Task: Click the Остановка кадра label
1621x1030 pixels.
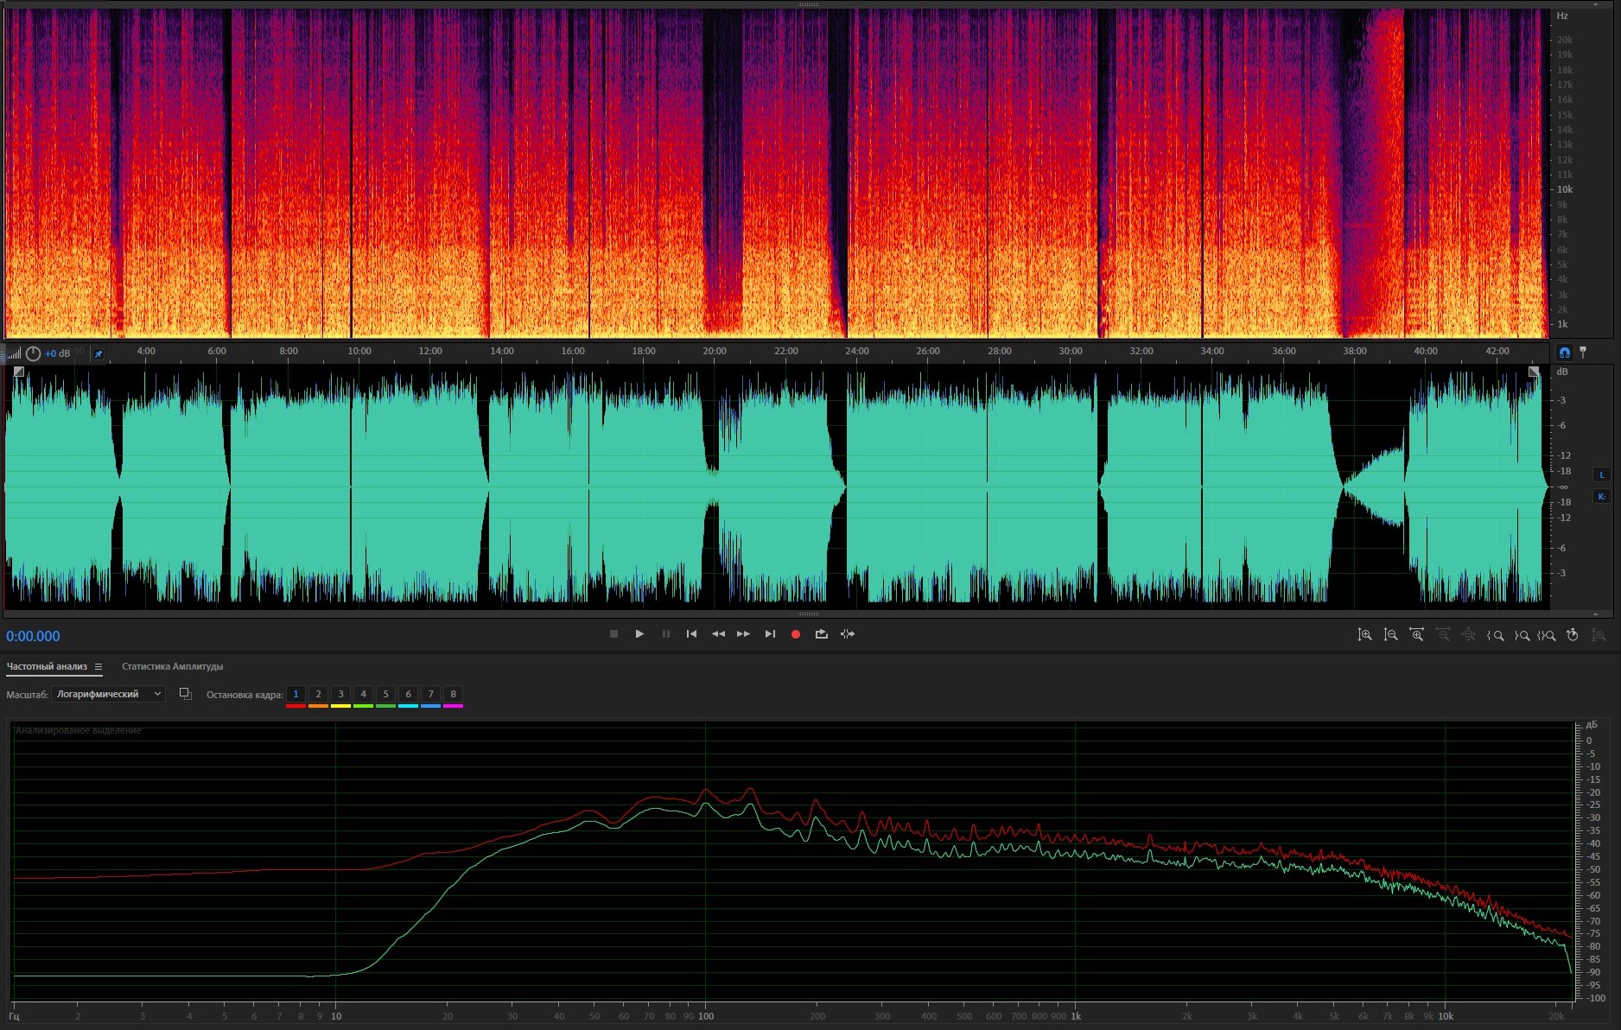Action: click(245, 695)
